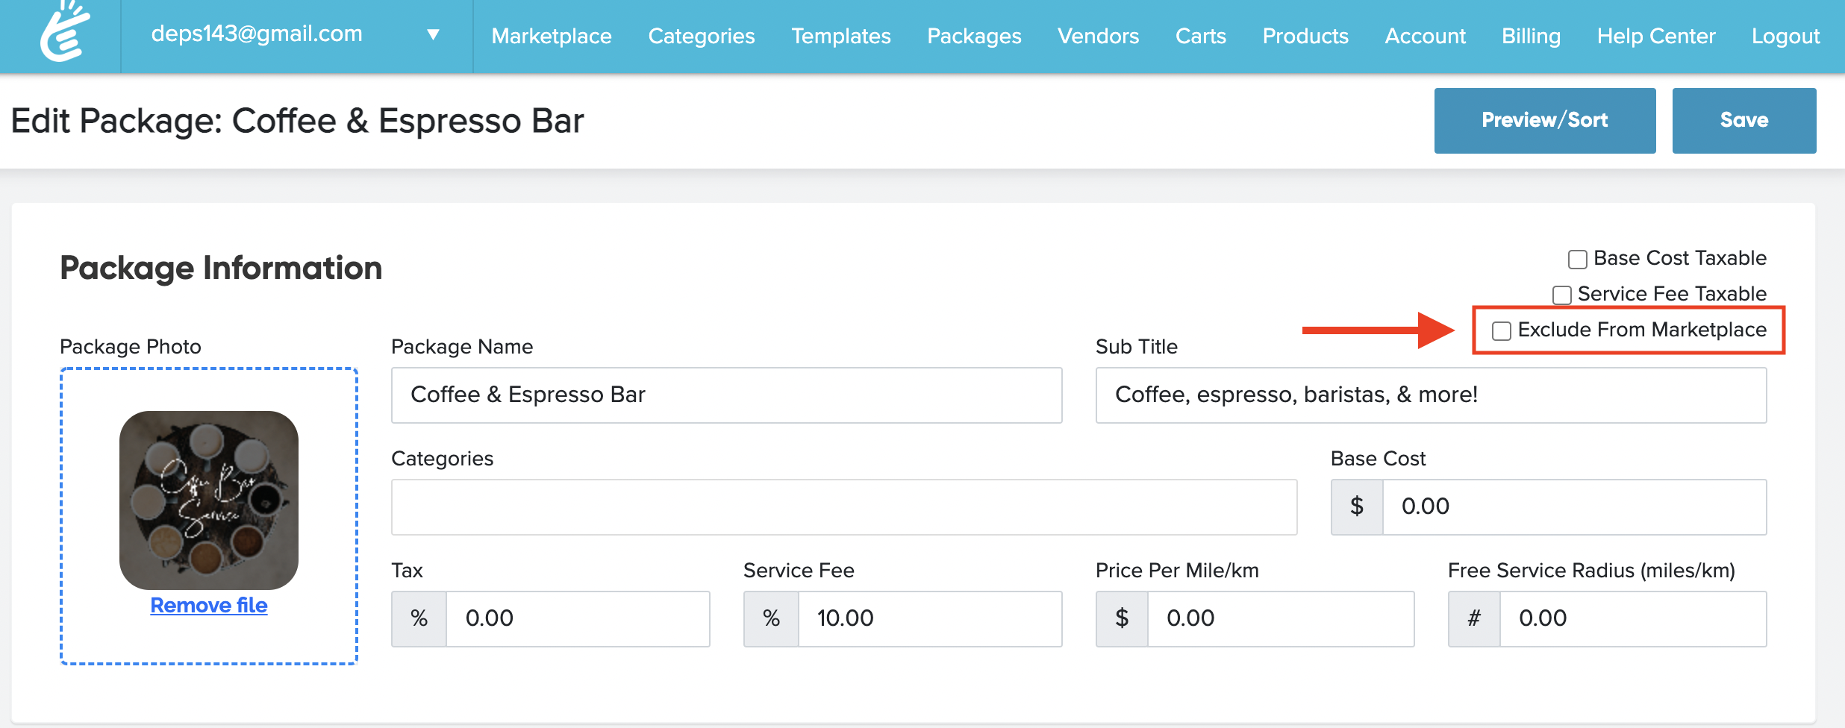Click the hand logo icon
This screenshot has height=728, width=1845.
[65, 33]
